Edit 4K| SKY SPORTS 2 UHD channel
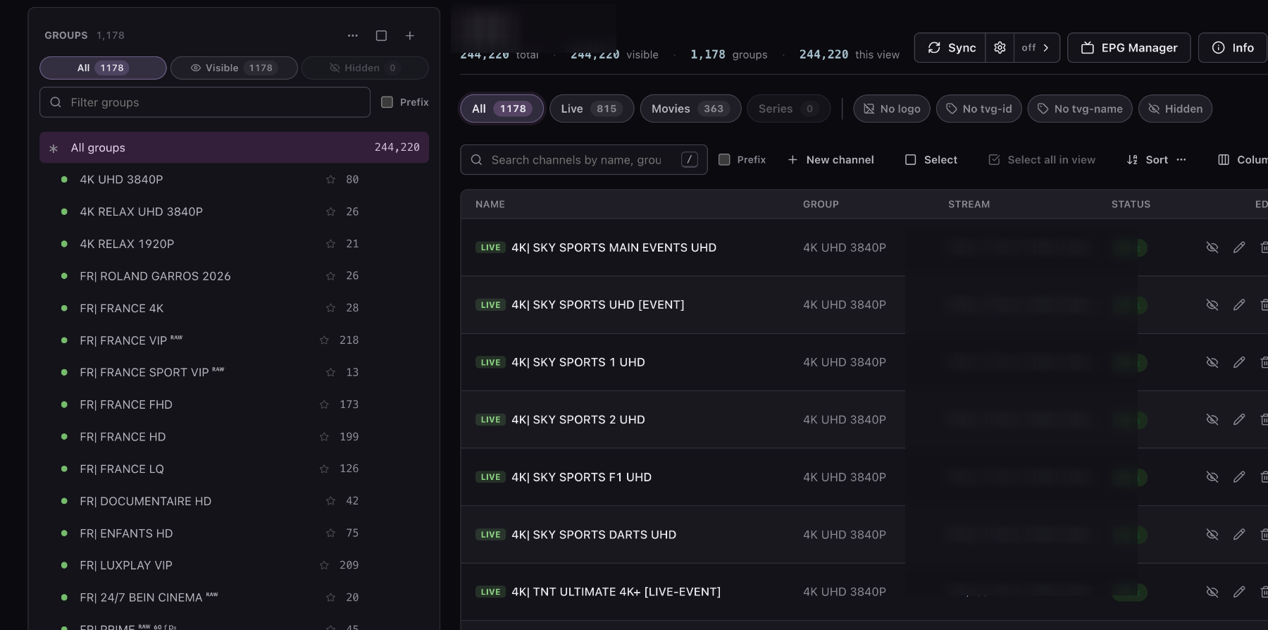This screenshot has width=1268, height=630. [1239, 419]
